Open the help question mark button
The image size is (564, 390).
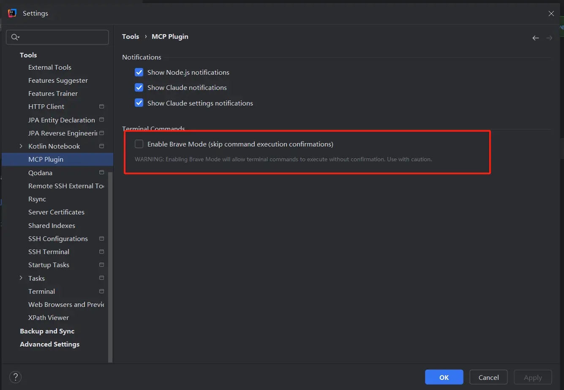coord(15,377)
